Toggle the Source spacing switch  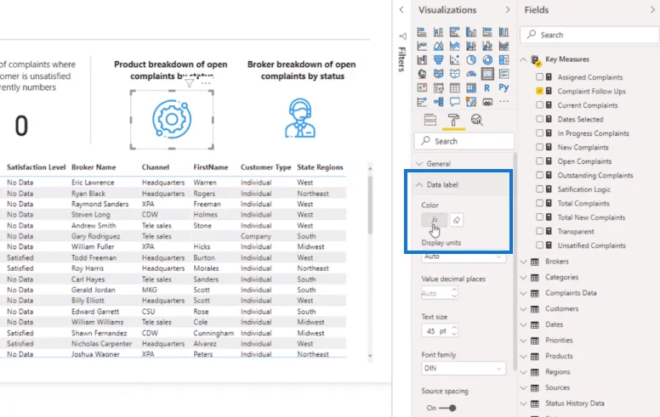(x=447, y=408)
